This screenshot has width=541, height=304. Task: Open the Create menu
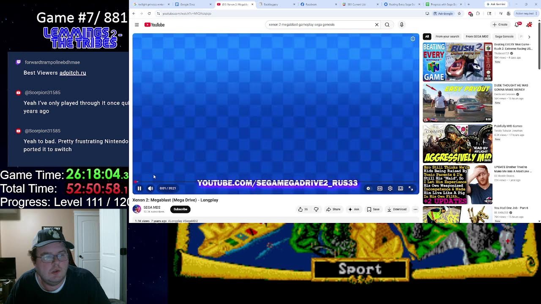tap(500, 24)
